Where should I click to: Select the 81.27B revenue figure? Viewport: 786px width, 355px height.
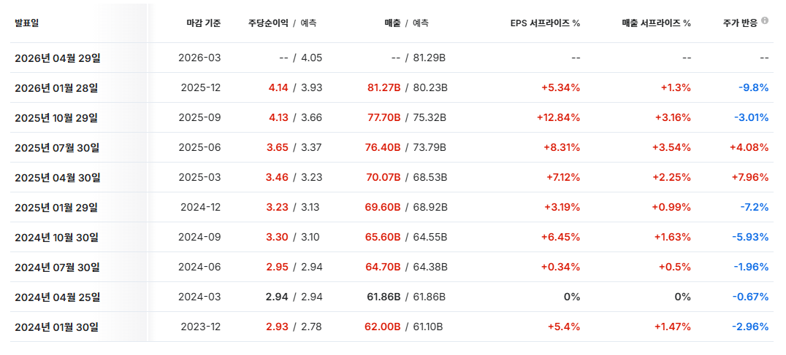coord(383,87)
